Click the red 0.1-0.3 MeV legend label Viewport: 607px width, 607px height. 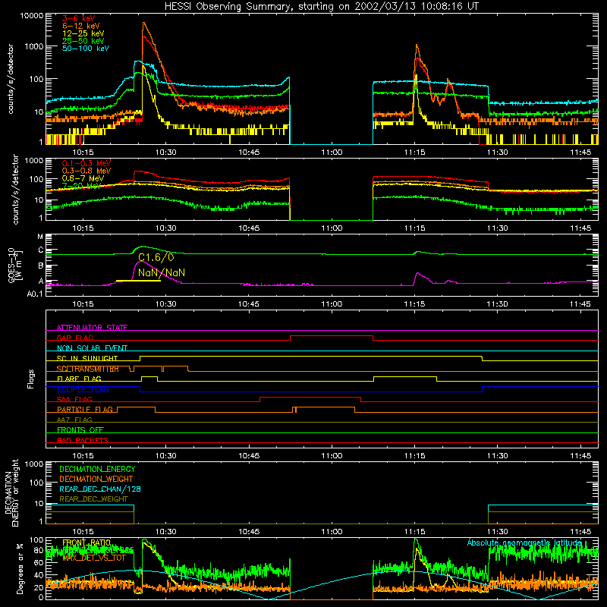[x=86, y=163]
